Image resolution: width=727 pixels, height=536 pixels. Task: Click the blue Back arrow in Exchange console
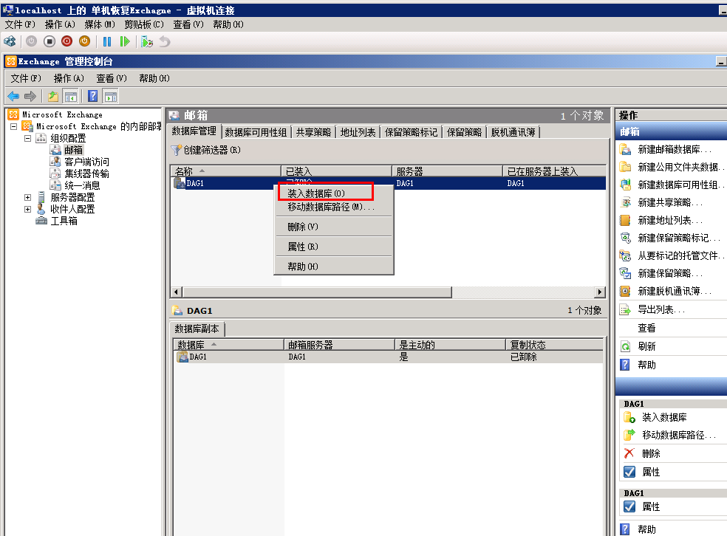coord(13,97)
